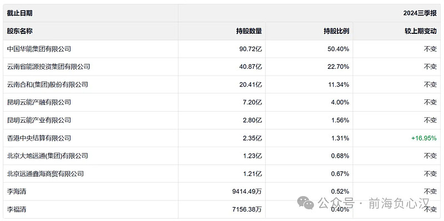Click 不变 in the 云南省能源投资集团 row
This screenshot has height=221, width=444.
431,67
